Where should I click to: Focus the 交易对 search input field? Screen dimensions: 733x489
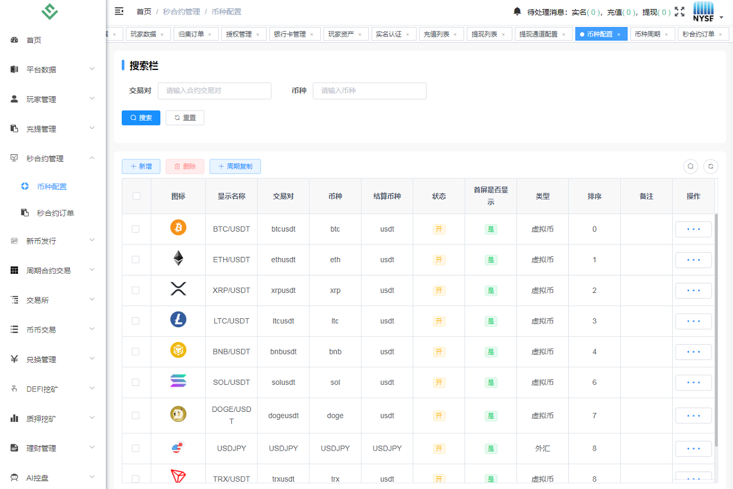pyautogui.click(x=214, y=91)
